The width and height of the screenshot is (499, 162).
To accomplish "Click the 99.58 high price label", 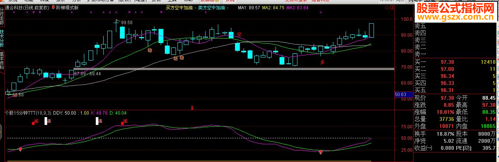I will pos(126,23).
